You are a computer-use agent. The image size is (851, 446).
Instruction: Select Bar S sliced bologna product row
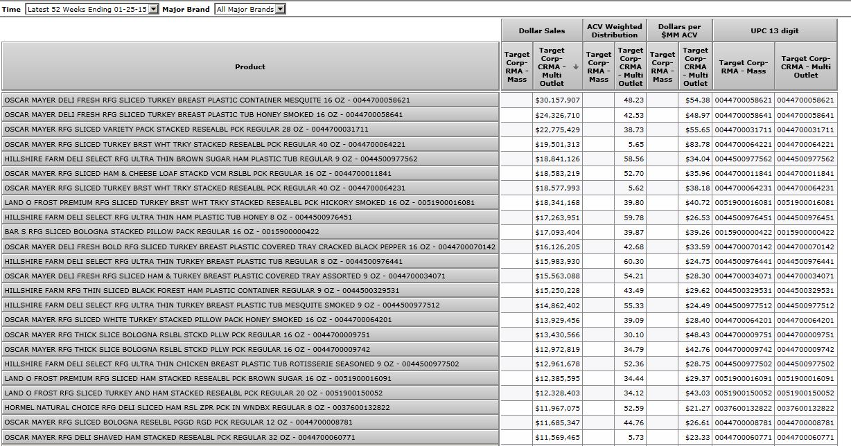click(x=250, y=232)
